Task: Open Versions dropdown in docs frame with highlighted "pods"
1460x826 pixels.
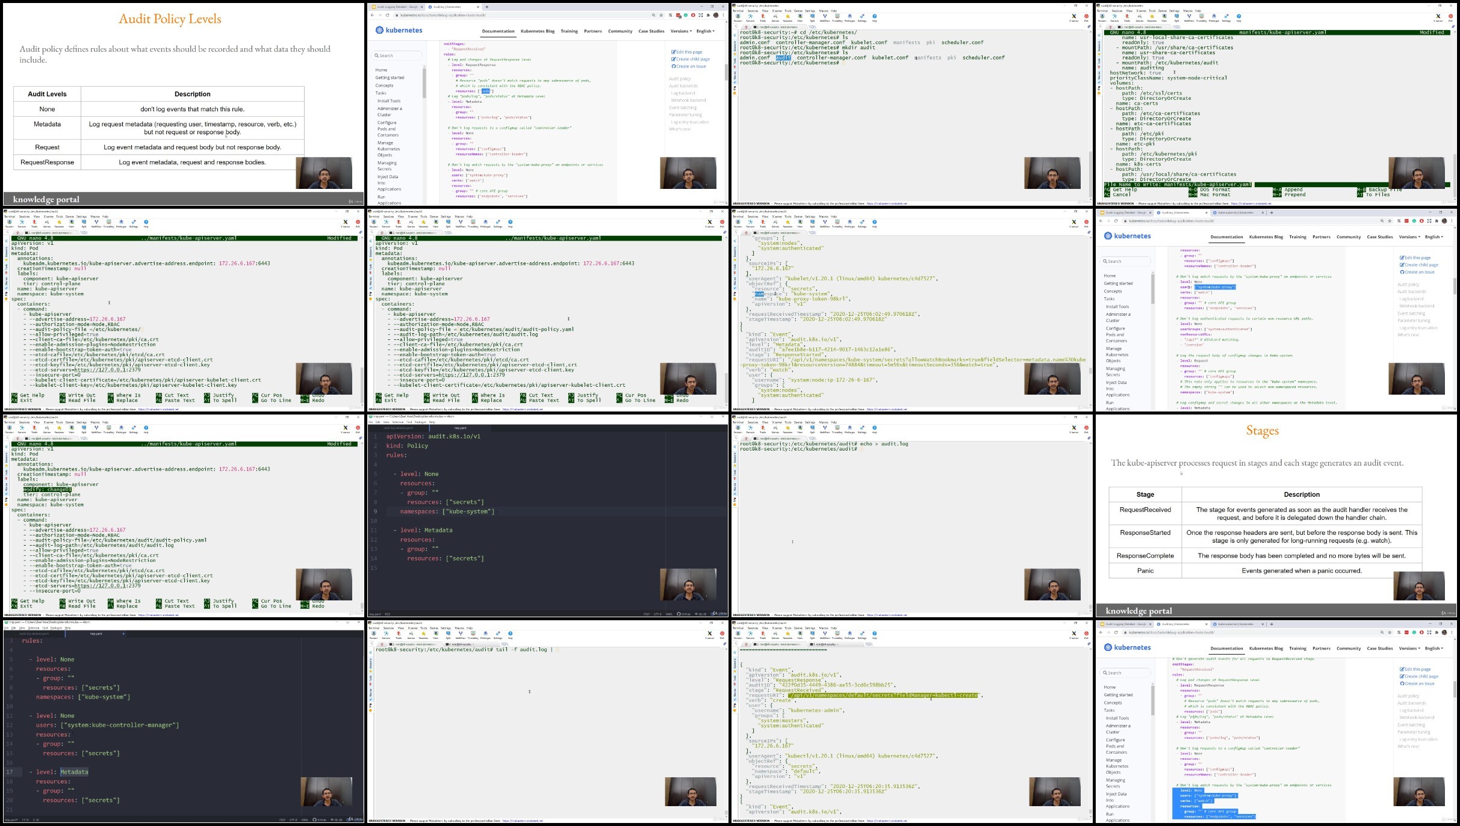Action: (x=680, y=31)
